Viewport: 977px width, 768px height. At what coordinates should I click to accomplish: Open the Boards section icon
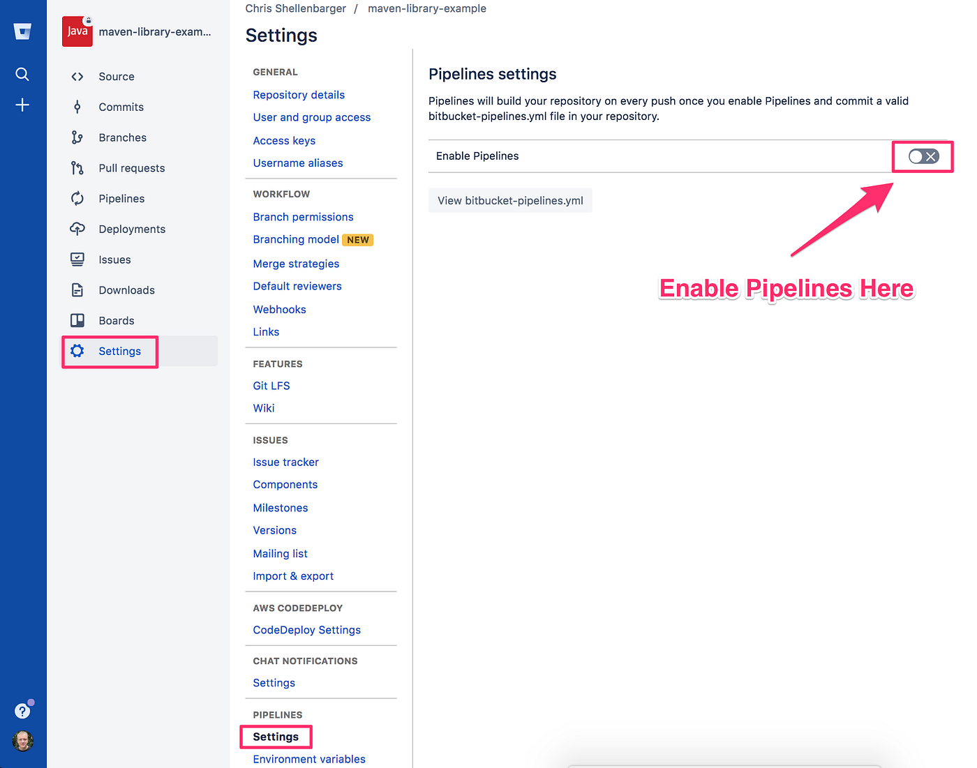click(77, 320)
